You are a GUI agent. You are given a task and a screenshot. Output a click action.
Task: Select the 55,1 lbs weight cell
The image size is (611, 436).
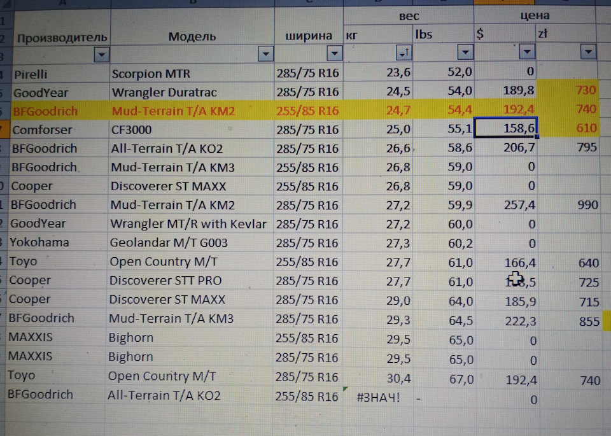[x=443, y=129]
